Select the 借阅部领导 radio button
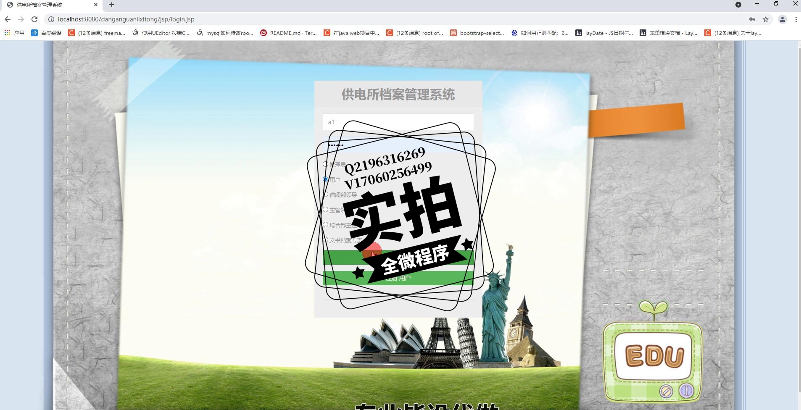The height and width of the screenshot is (410, 801). click(325, 194)
